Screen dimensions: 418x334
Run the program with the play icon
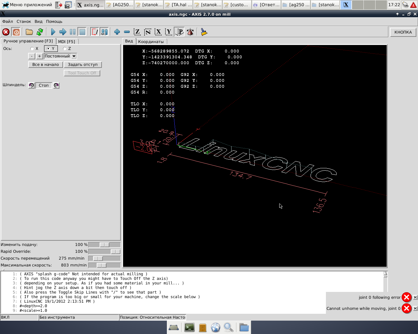[53, 32]
